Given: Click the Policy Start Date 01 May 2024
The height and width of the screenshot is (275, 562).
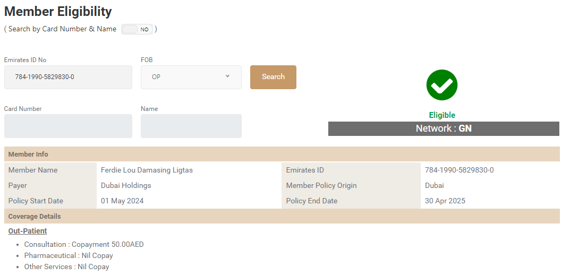Looking at the screenshot, I should pyautogui.click(x=122, y=201).
